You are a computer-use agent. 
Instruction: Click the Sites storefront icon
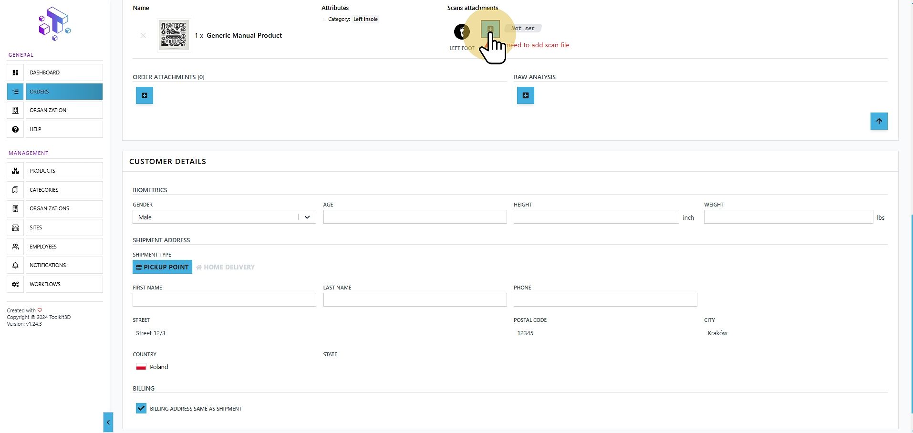[x=15, y=227]
